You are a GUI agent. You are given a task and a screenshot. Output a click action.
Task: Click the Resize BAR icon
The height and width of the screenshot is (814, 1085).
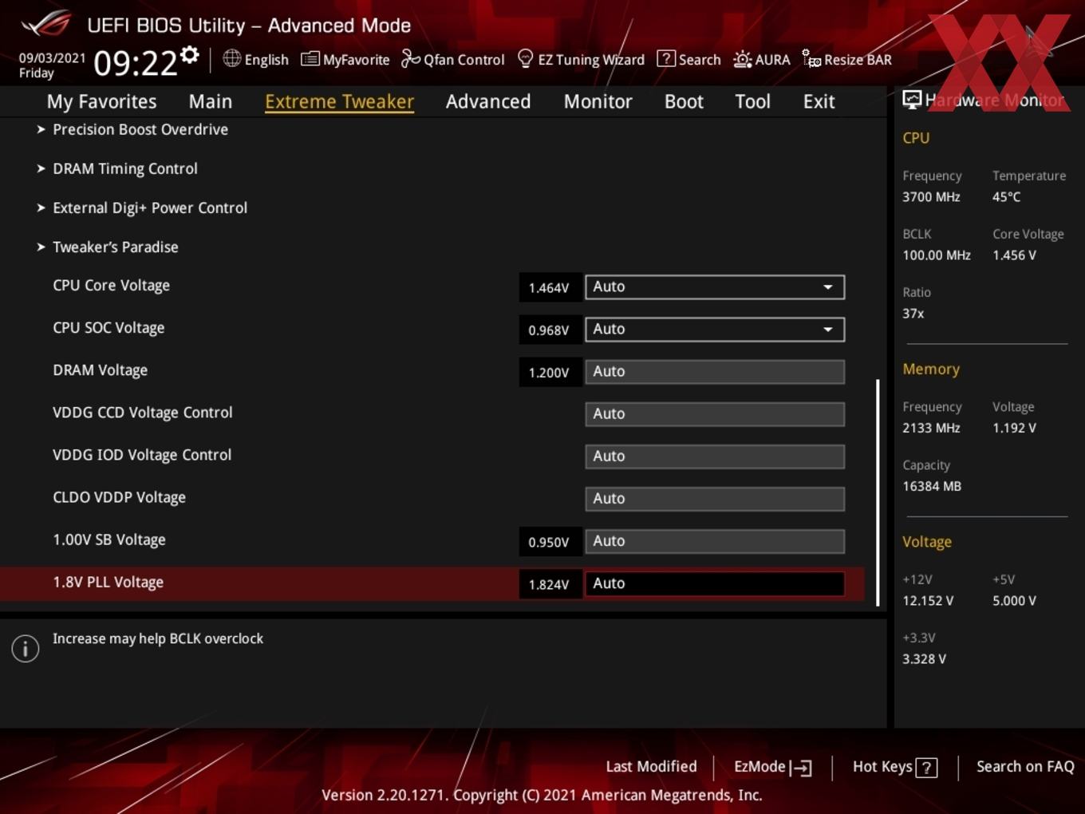click(x=811, y=58)
